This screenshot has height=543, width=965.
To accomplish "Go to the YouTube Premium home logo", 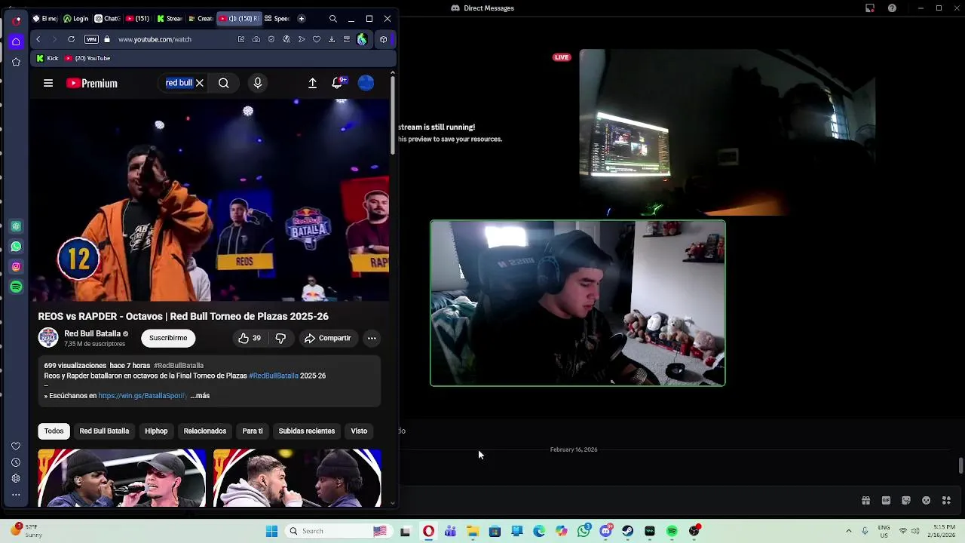I will click(92, 84).
